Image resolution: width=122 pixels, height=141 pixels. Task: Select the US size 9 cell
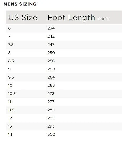coord(9,69)
